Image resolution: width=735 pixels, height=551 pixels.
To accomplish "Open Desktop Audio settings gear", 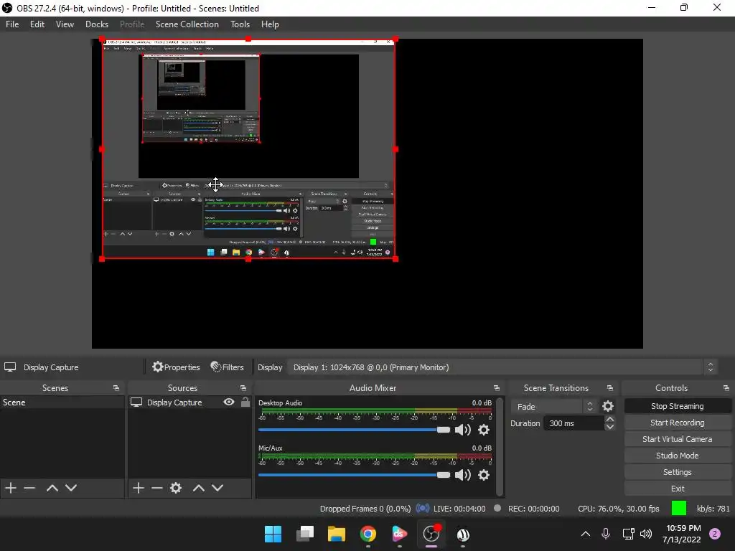I will 484,430.
